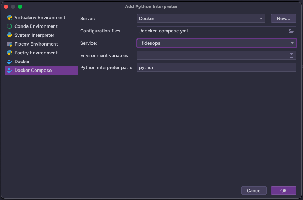The height and width of the screenshot is (200, 303).
Task: Select Virtualenv Environment in the list
Action: (40, 18)
